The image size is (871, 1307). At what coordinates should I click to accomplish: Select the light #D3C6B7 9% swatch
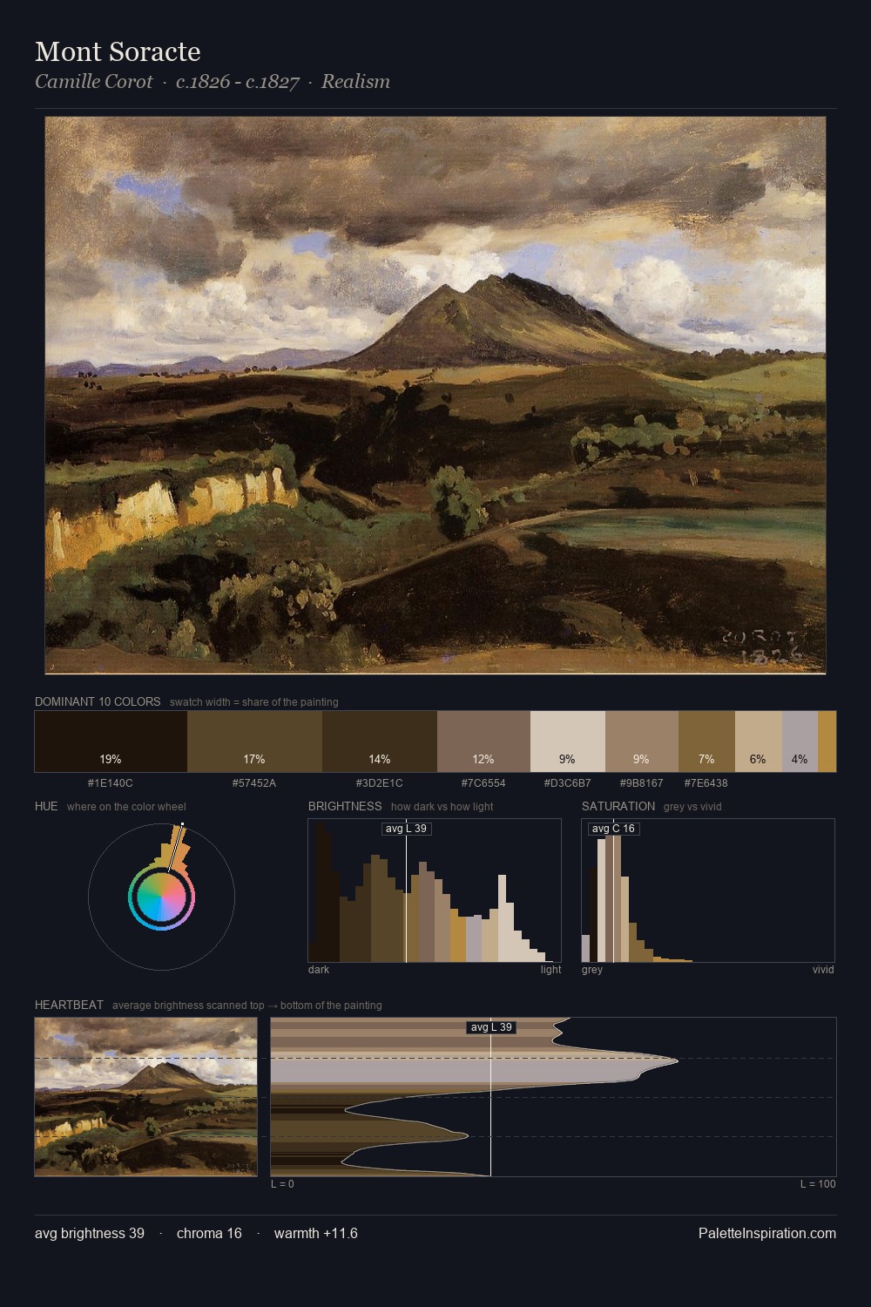point(567,742)
